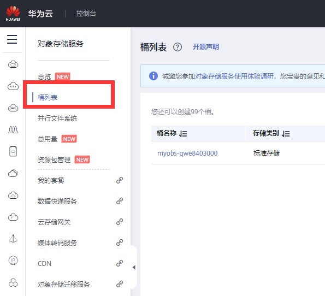The height and width of the screenshot is (296, 325).
Task: Open 对象存储迁移服务 in the navigation
Action: pos(63,284)
